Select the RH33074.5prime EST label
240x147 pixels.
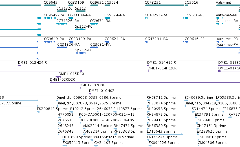coord(161,103)
